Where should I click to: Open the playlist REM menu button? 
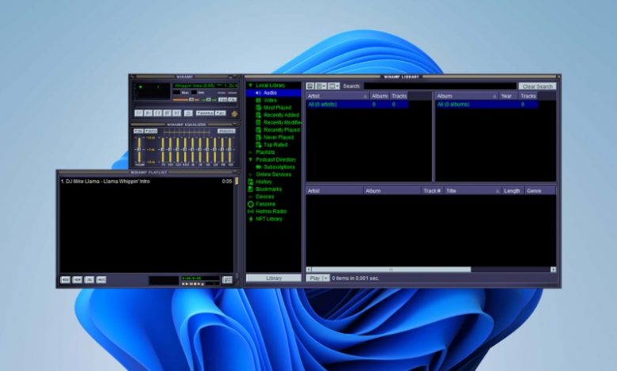[x=78, y=279]
